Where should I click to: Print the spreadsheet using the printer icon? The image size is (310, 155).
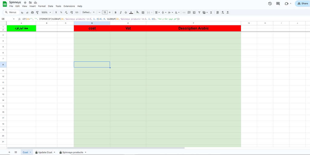[x=32, y=12]
